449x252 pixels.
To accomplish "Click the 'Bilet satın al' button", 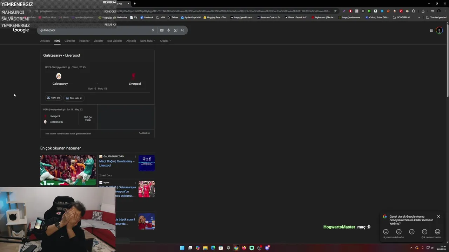I will (x=74, y=98).
